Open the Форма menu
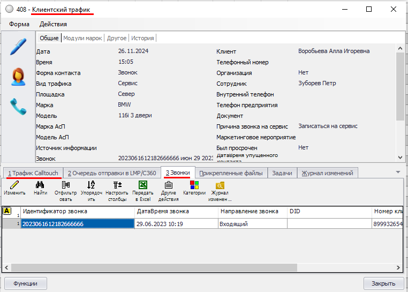 (19, 24)
